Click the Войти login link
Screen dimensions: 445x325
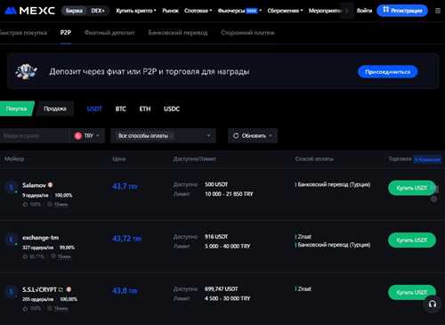pyautogui.click(x=364, y=11)
